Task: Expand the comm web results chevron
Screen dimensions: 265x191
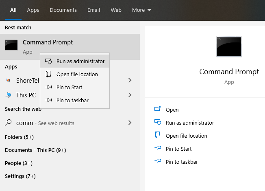Action: click(130, 123)
